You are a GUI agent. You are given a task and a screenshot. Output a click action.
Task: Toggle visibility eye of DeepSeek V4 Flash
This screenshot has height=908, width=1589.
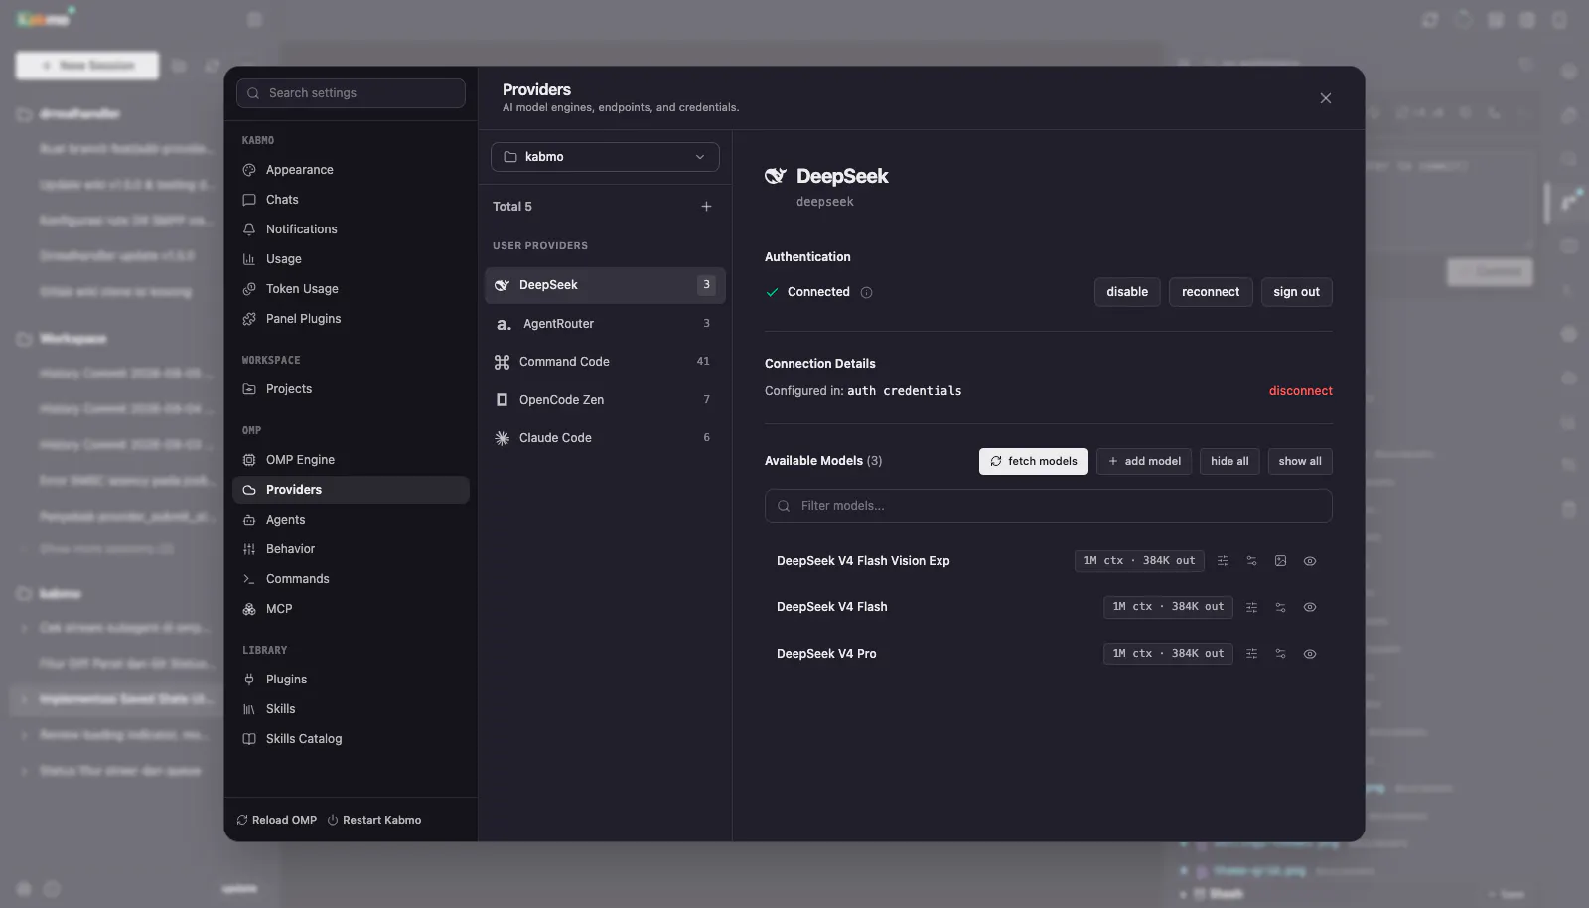click(x=1310, y=607)
